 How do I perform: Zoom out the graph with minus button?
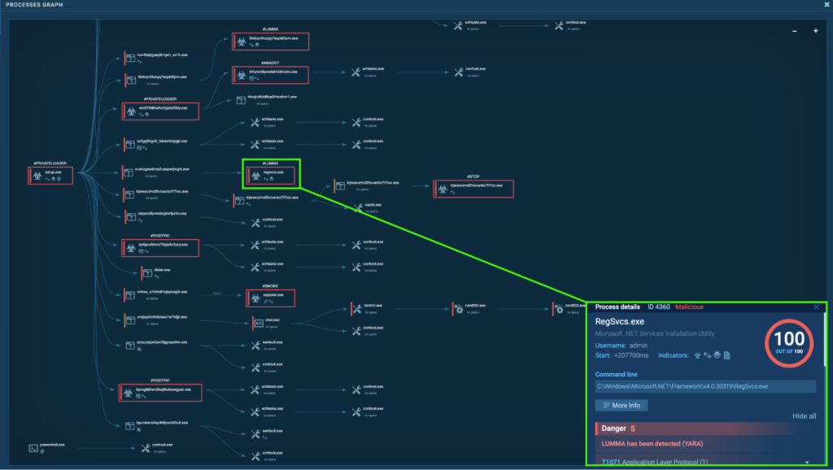pos(795,31)
